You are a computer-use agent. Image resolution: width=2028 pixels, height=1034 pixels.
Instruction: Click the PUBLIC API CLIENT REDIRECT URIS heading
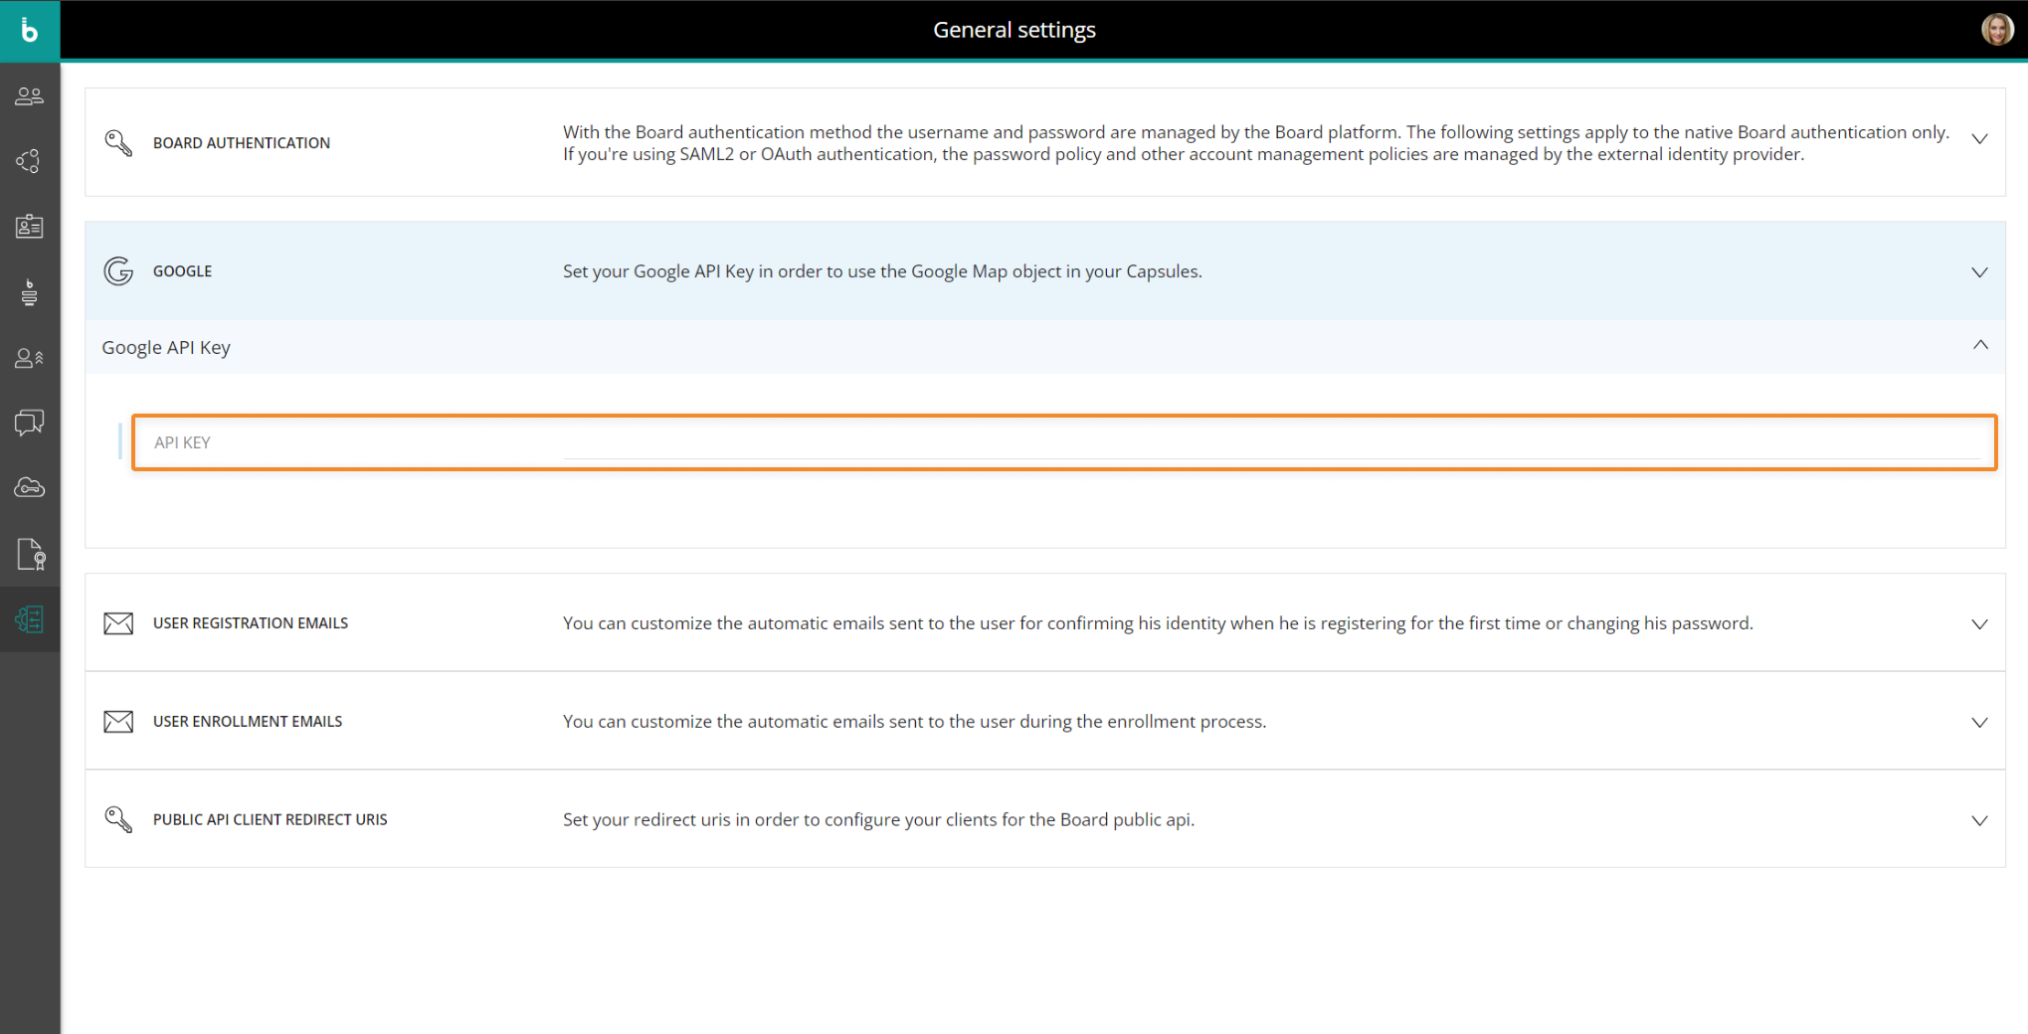[271, 820]
